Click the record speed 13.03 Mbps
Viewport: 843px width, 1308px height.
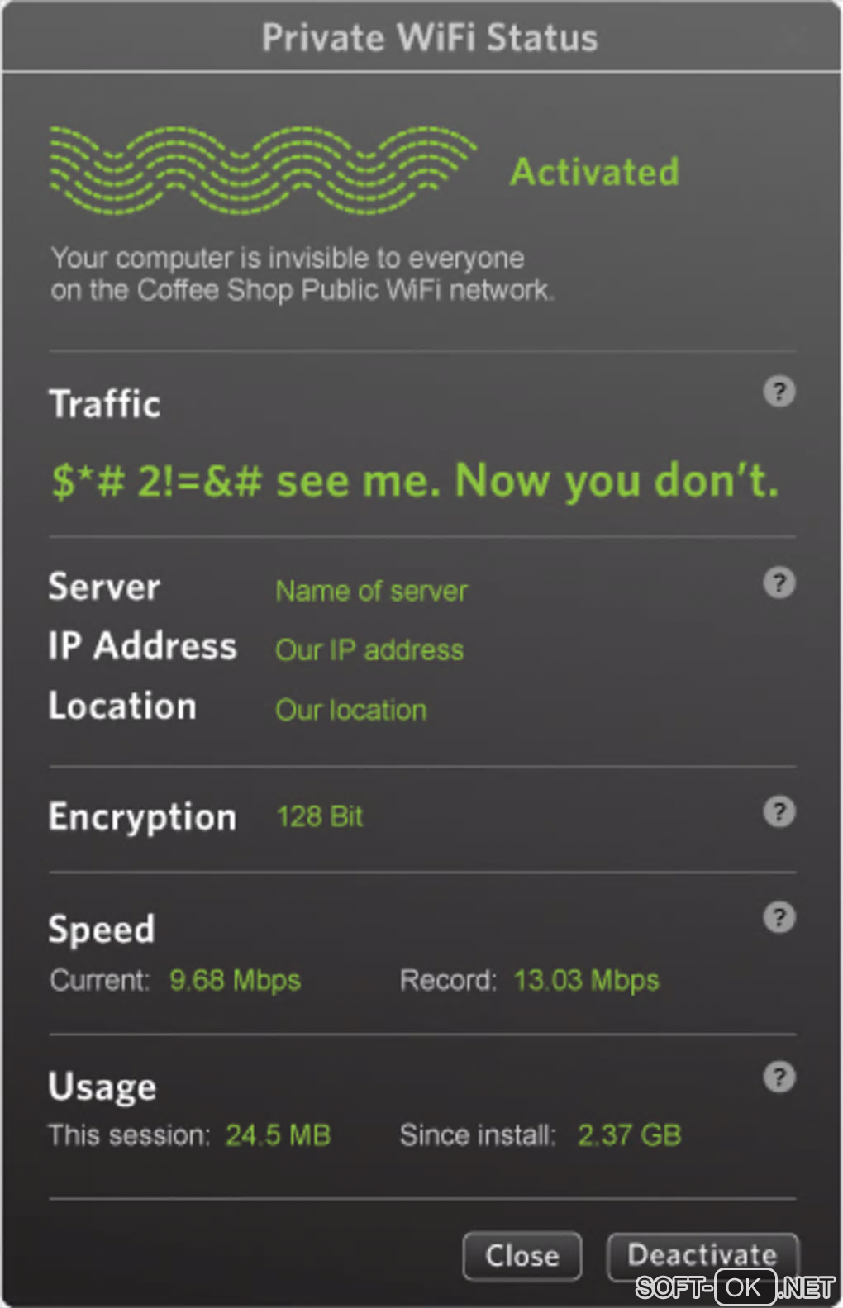click(x=586, y=980)
